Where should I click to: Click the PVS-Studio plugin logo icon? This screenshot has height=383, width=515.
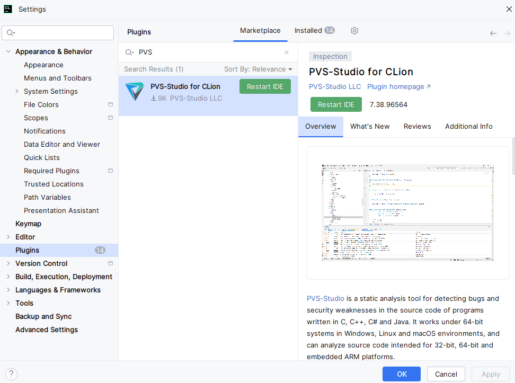click(135, 92)
